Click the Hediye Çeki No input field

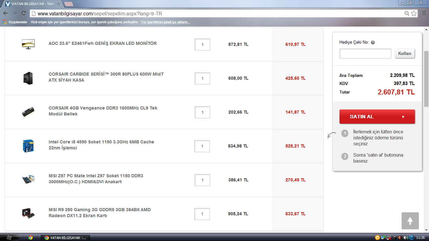[x=365, y=53]
